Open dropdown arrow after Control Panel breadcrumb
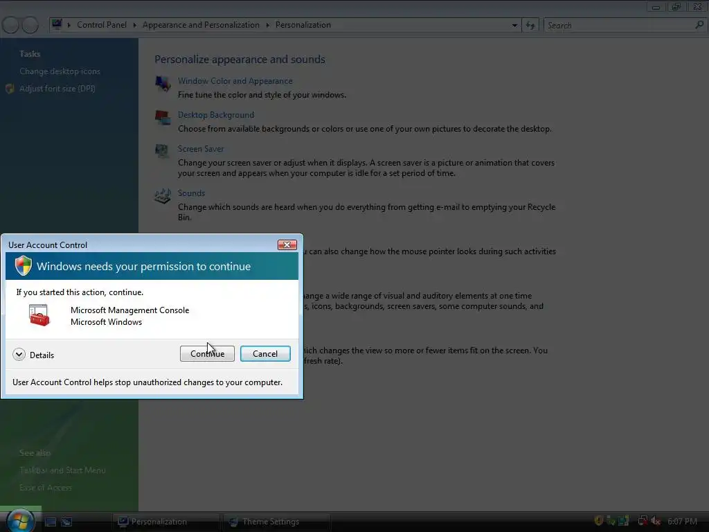 [x=135, y=25]
